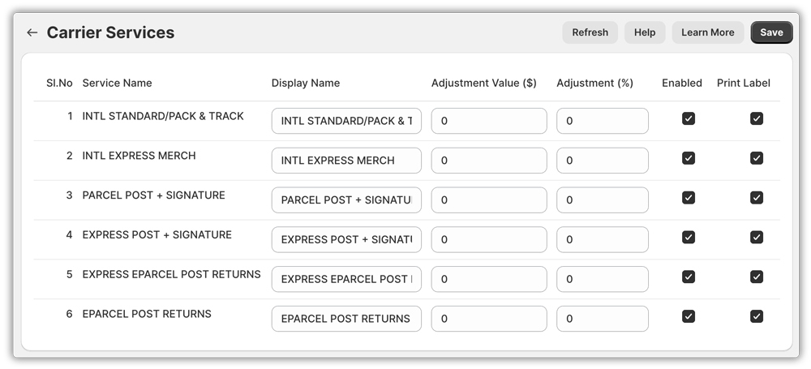Focus Adjustment percent field for EPARCEL POST RETURNS
The width and height of the screenshot is (811, 369).
pyautogui.click(x=602, y=319)
